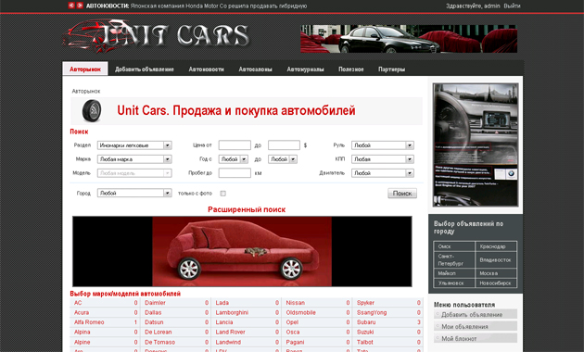Open 'Мои объявления' in user menu

(476, 327)
